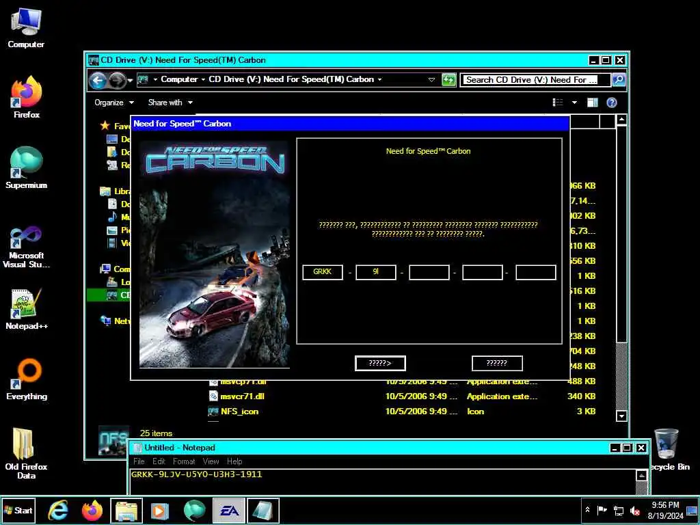Screen dimensions: 700x525
Task: Click the key text line in Notepad
Action: [196, 474]
